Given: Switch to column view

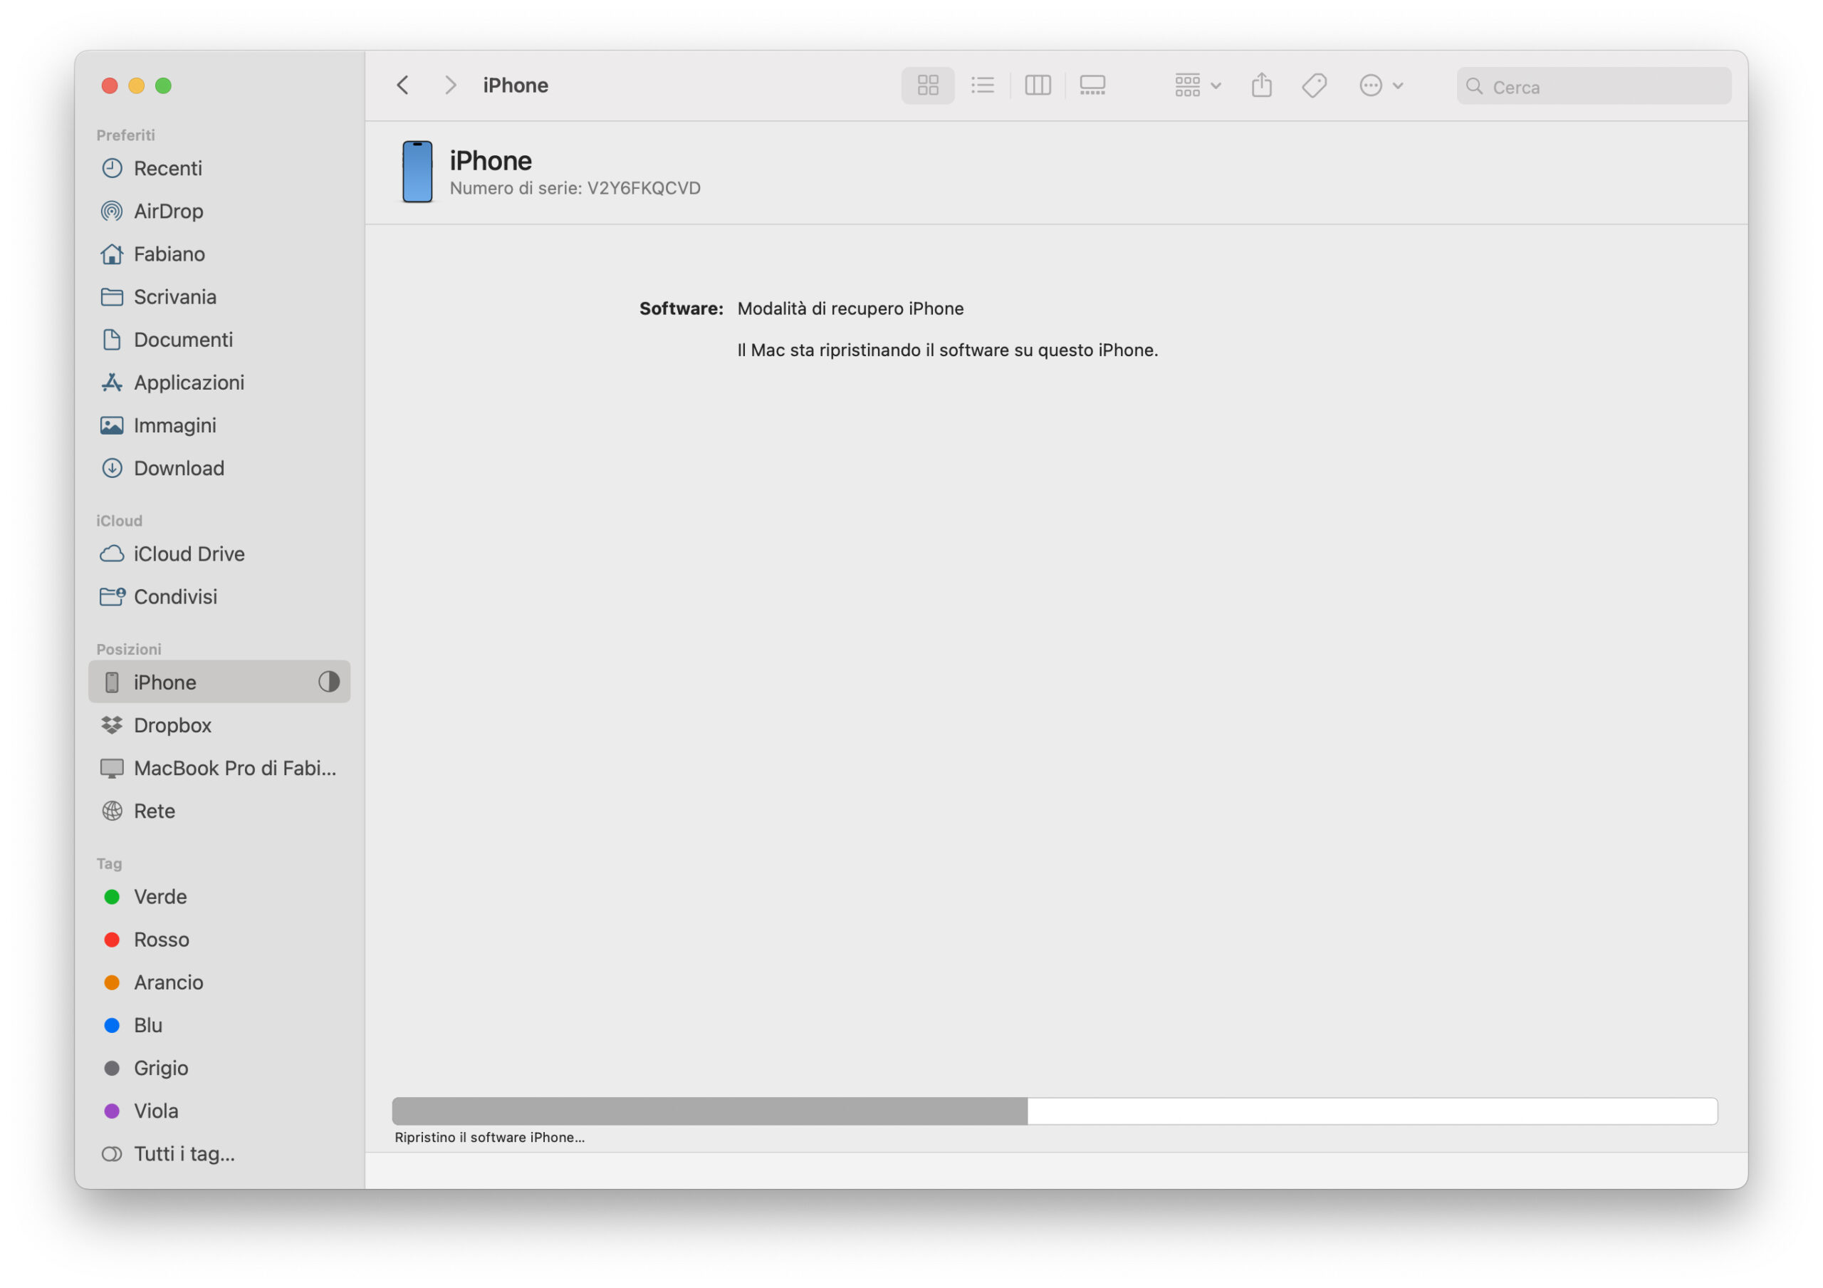Looking at the screenshot, I should [x=1038, y=85].
